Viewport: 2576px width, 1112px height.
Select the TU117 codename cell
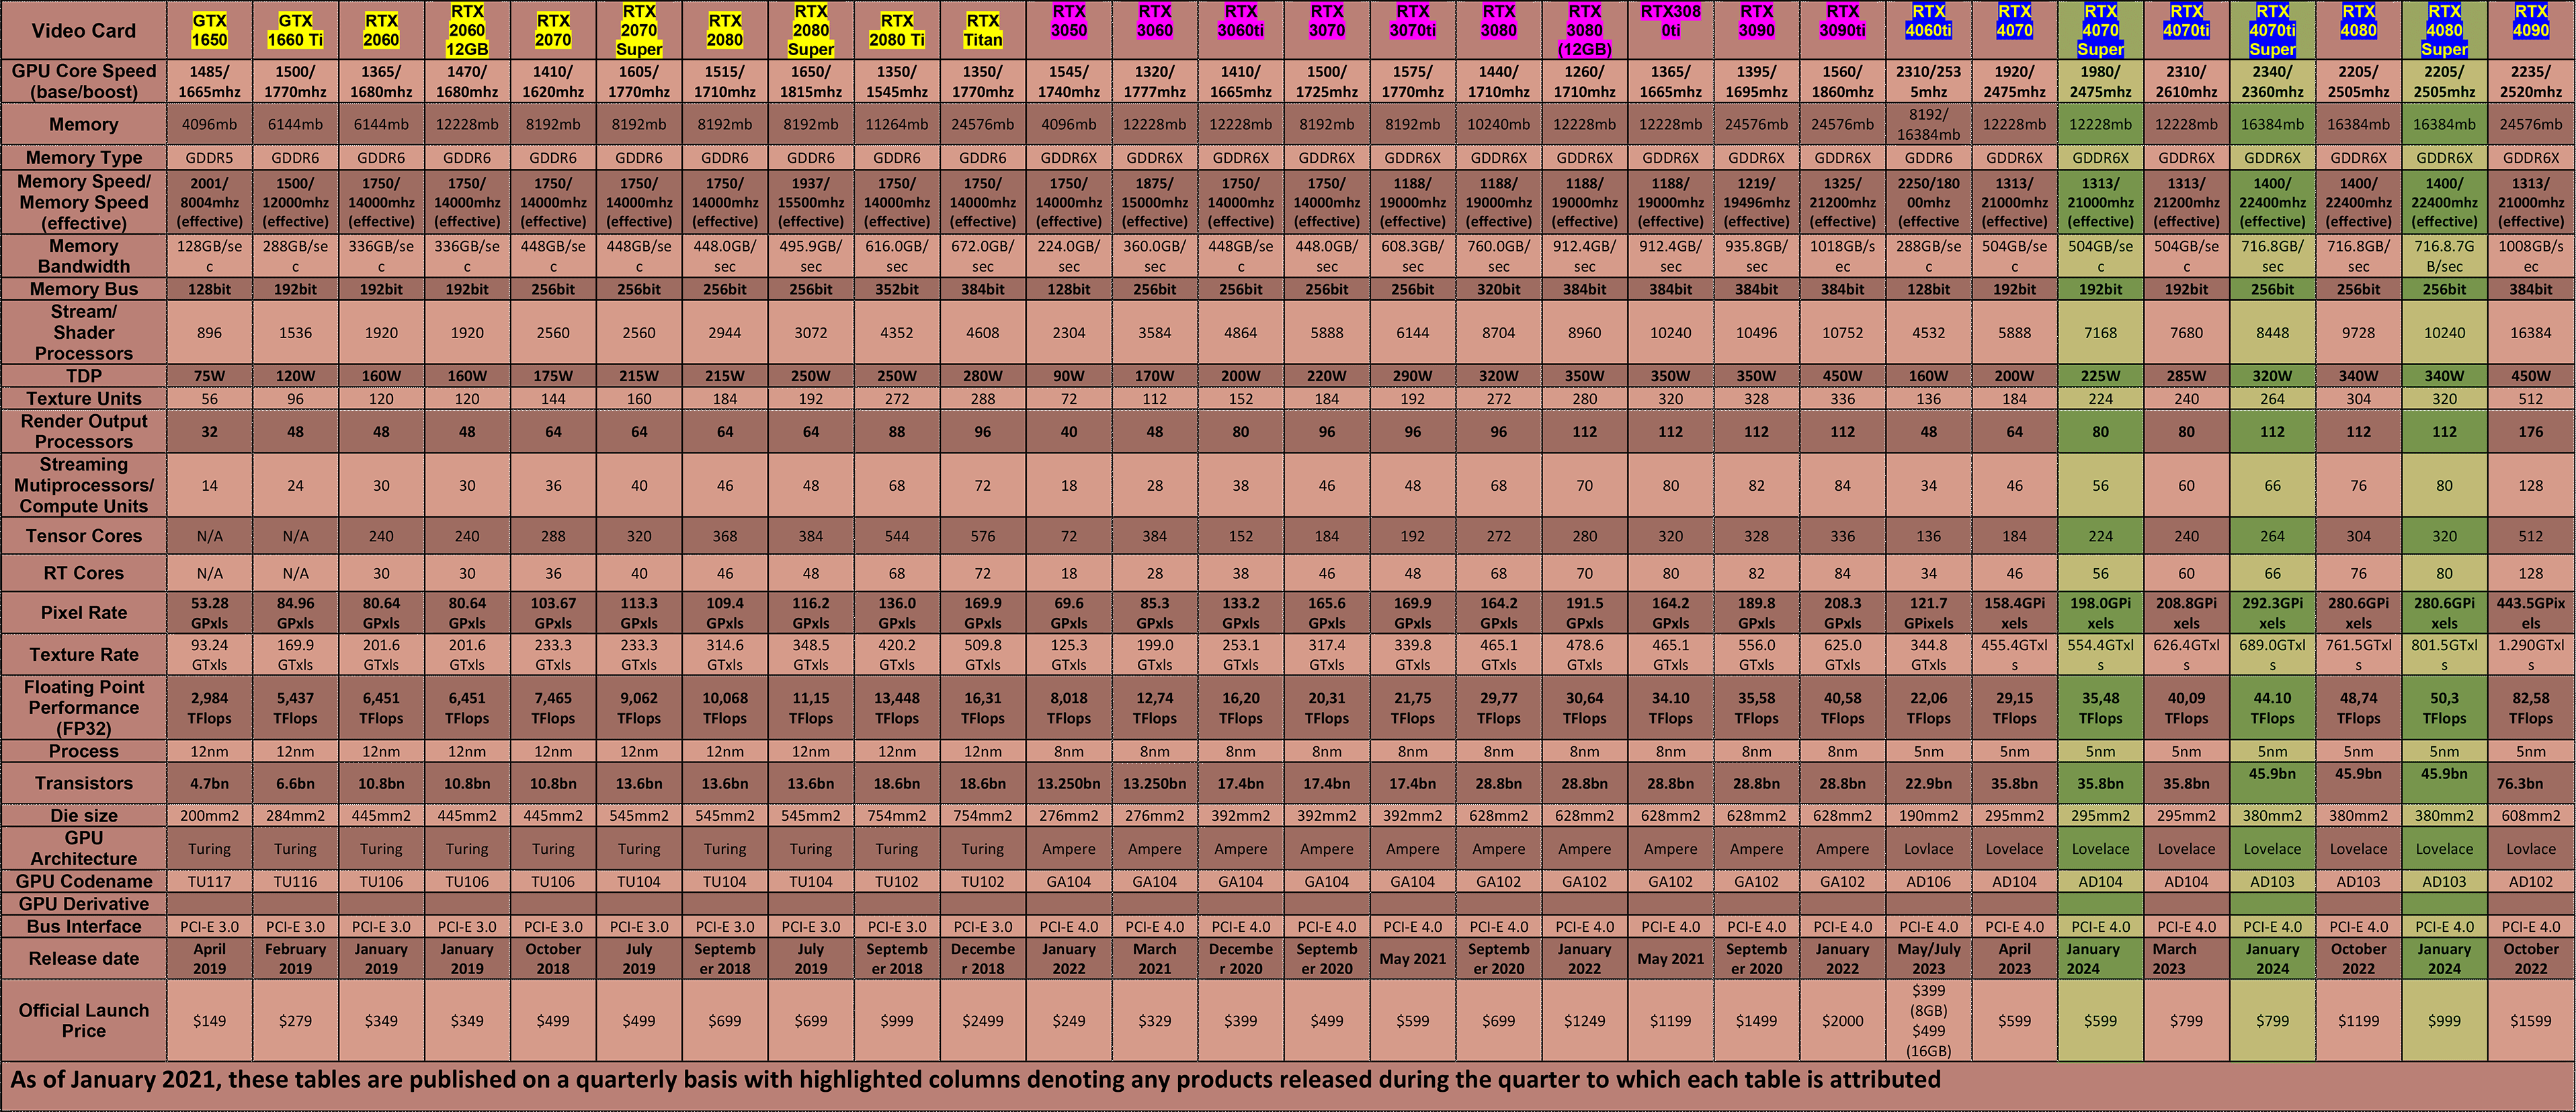point(209,881)
